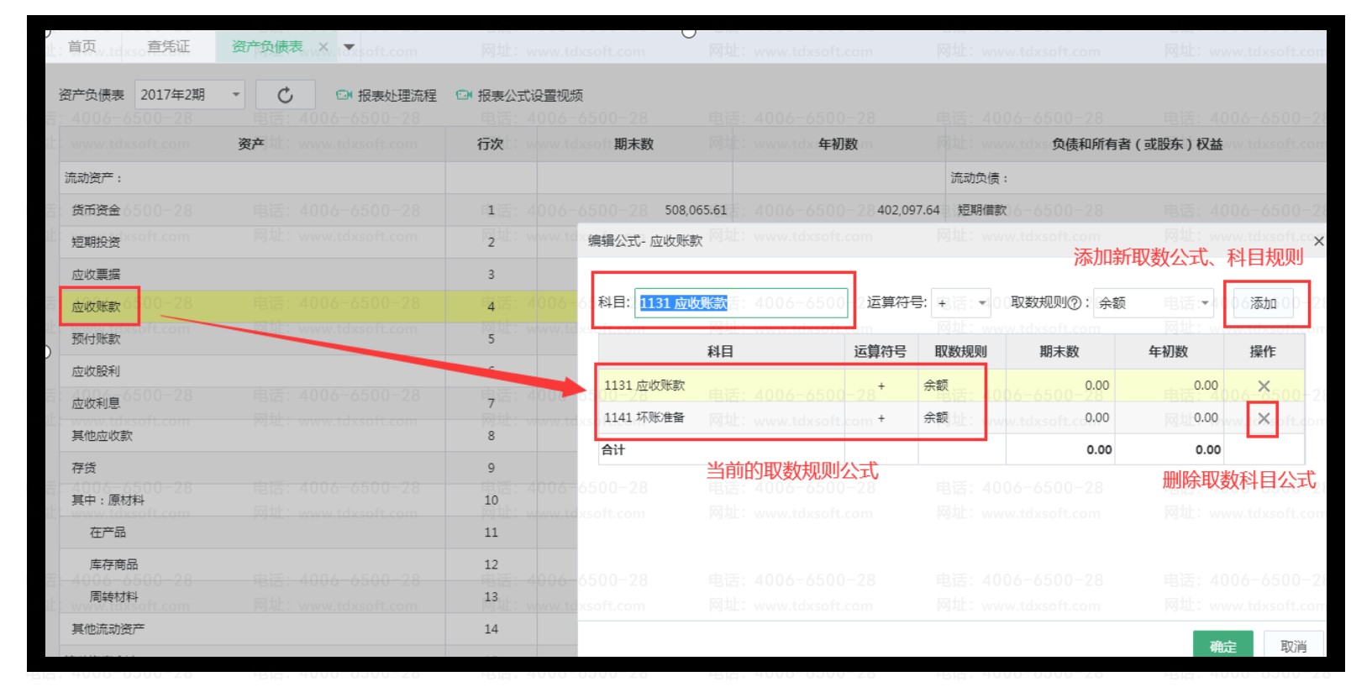The width and height of the screenshot is (1372, 687).
Task: Click the help icon next to 取数规则
Action: click(1073, 303)
